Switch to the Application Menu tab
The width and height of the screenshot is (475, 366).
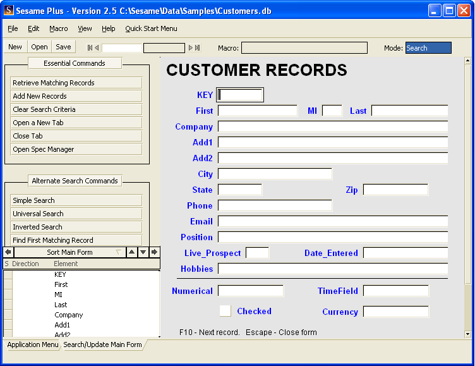(33, 345)
